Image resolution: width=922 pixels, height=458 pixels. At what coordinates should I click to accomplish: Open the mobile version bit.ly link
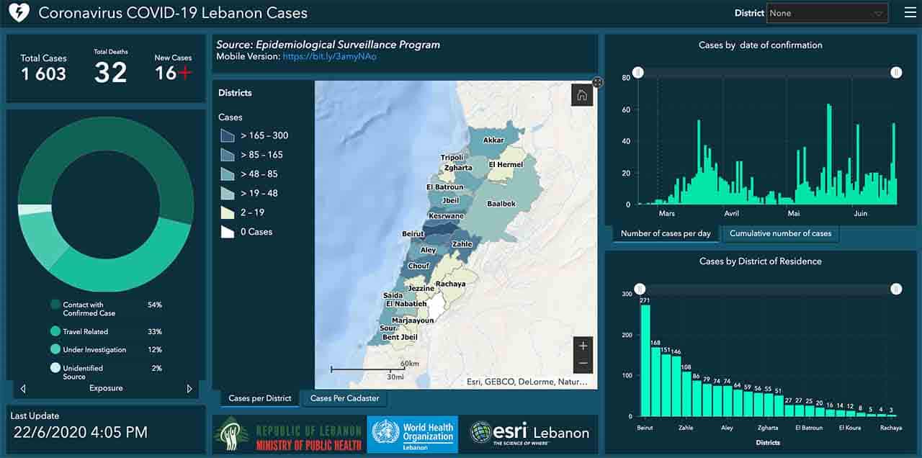pyautogui.click(x=329, y=56)
